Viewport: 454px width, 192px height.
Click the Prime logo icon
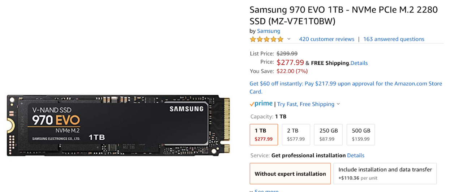[261, 104]
